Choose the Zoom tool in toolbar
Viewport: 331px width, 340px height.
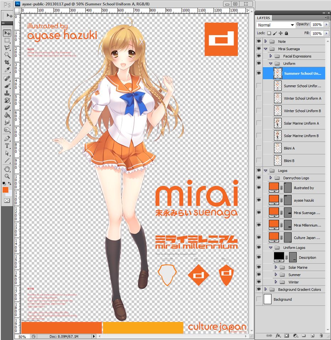[7, 176]
